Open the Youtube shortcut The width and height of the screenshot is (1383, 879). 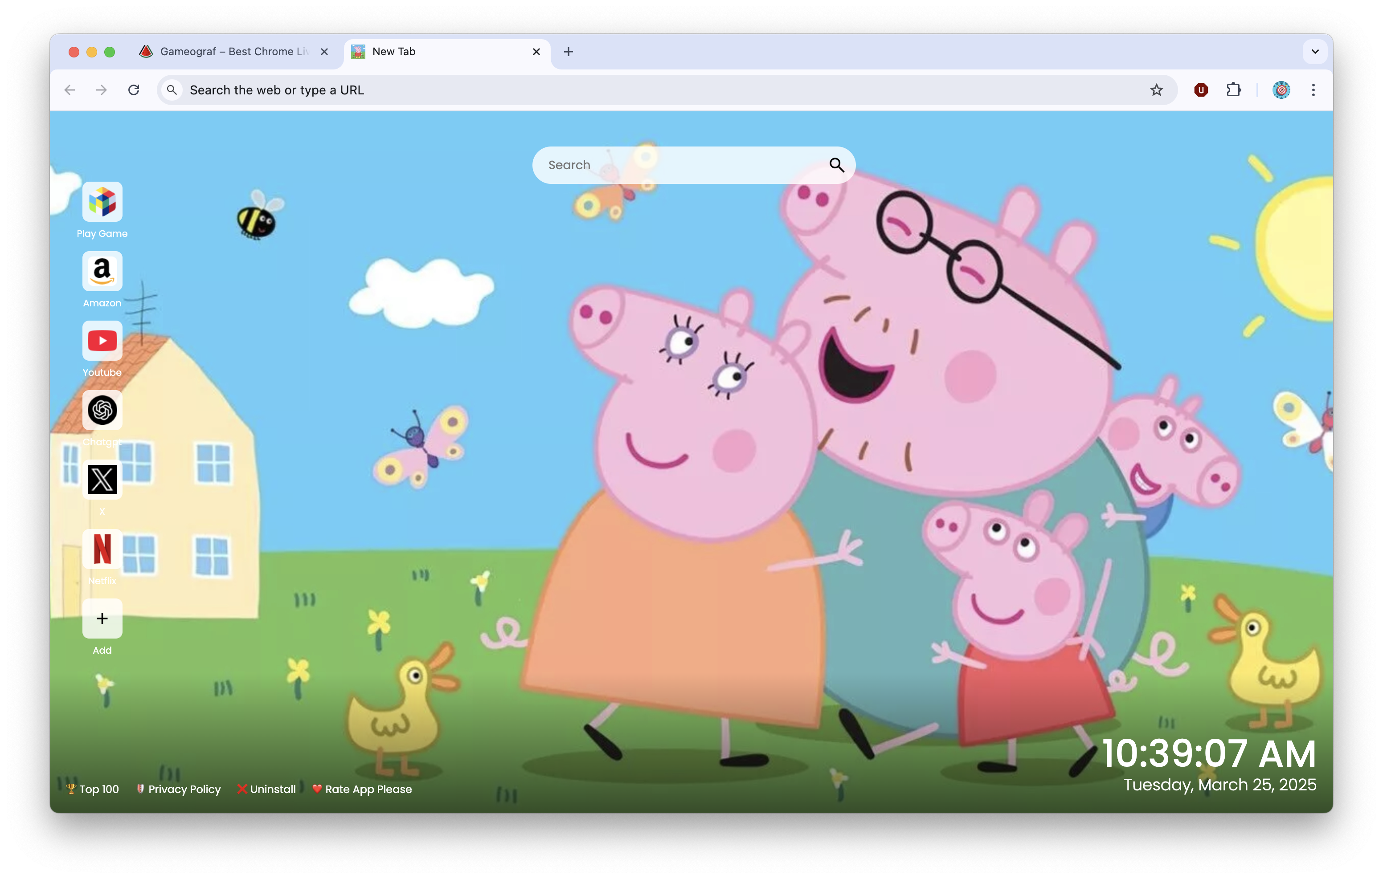(102, 341)
